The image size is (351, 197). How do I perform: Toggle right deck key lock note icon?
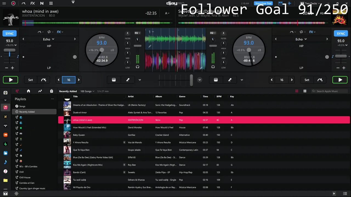click(332, 56)
